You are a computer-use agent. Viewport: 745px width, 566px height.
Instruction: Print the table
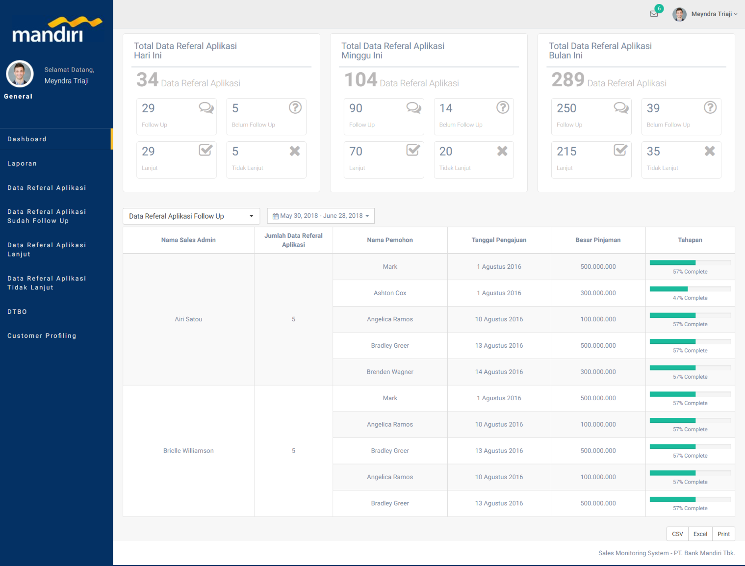click(723, 534)
